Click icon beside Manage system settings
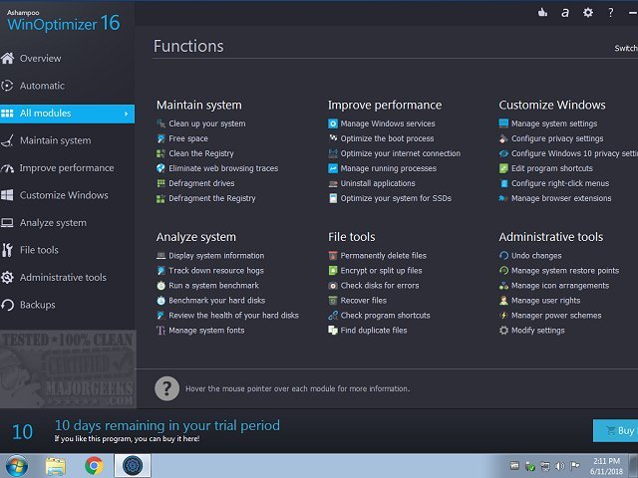The width and height of the screenshot is (638, 478). 503,123
